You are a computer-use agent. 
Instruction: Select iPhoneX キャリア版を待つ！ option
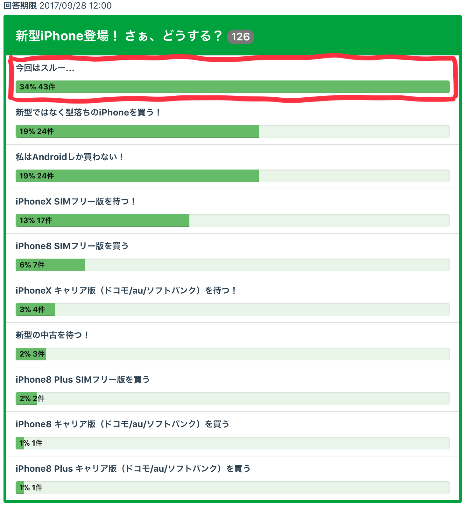coord(126,290)
